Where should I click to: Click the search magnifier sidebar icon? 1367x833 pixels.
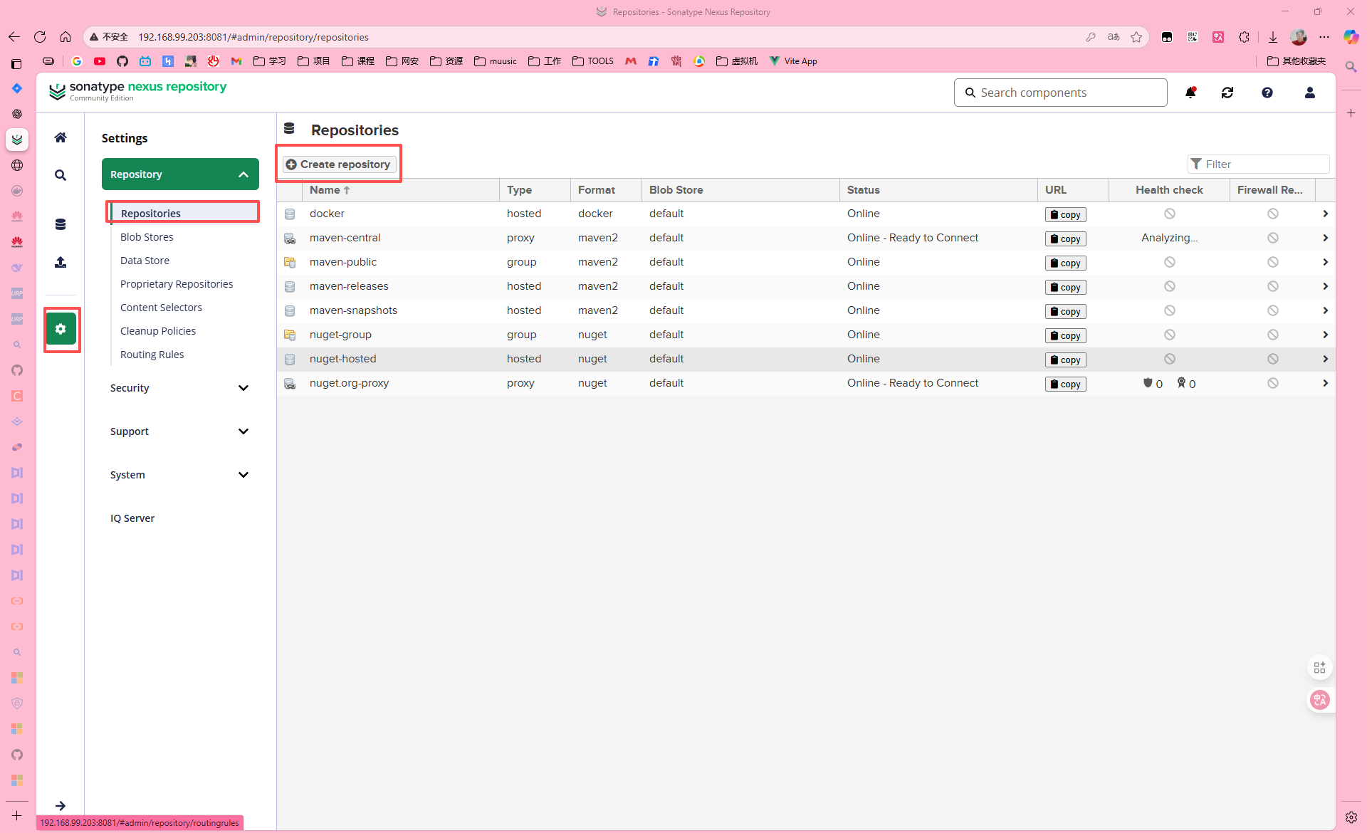(61, 175)
